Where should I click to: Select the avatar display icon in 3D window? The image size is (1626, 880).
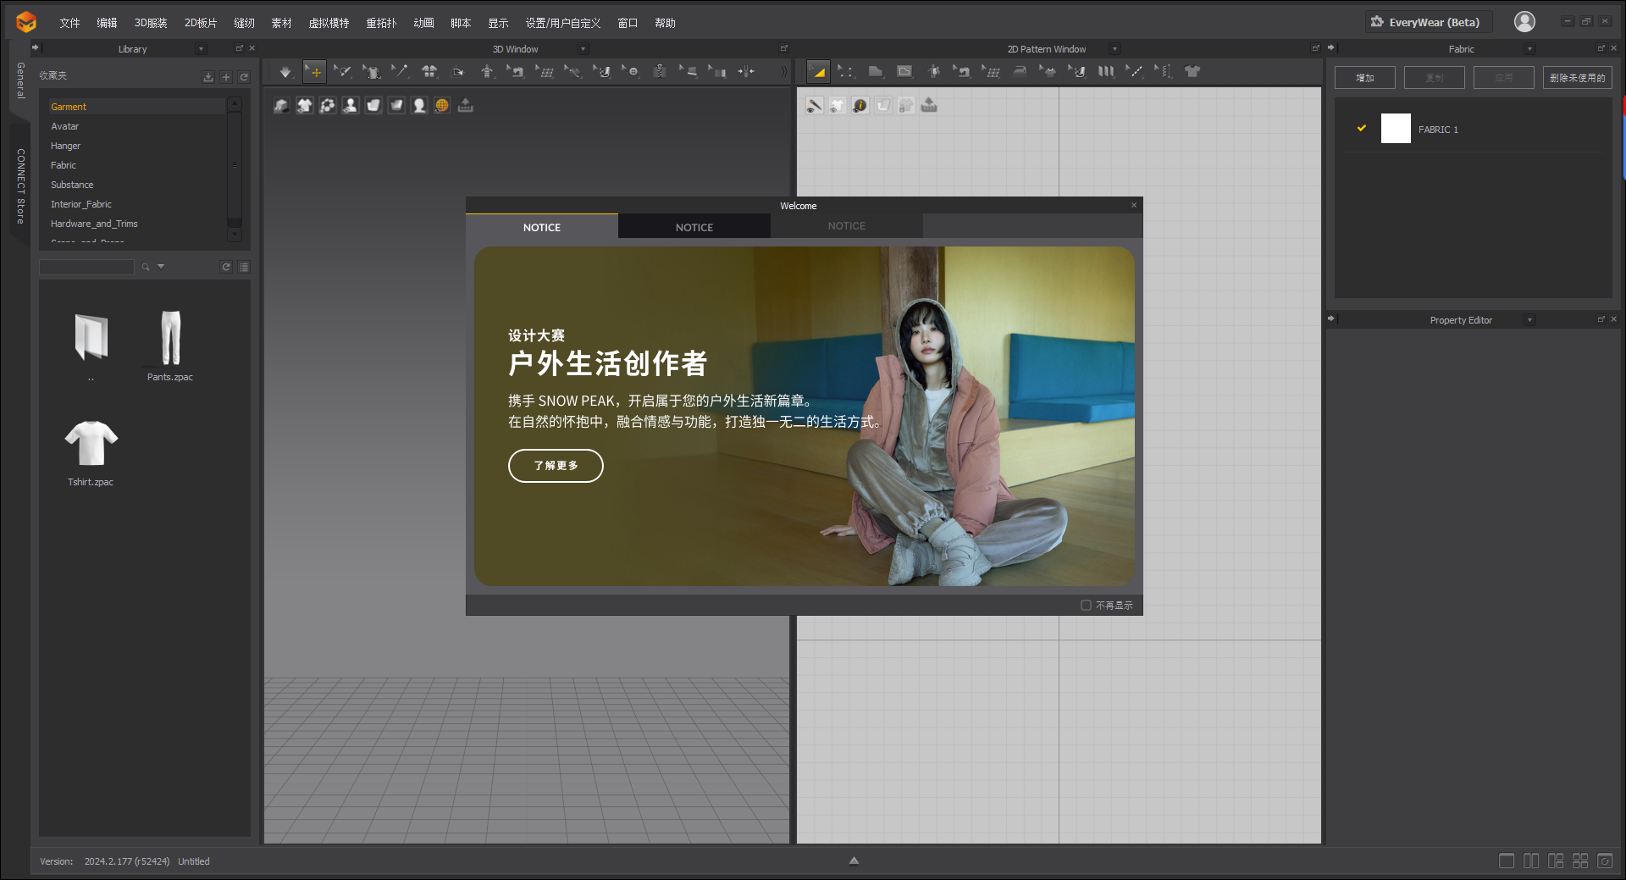coord(350,105)
